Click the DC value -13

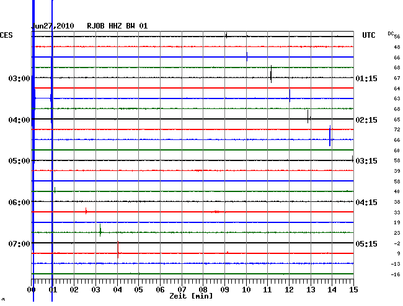pyautogui.click(x=396, y=264)
